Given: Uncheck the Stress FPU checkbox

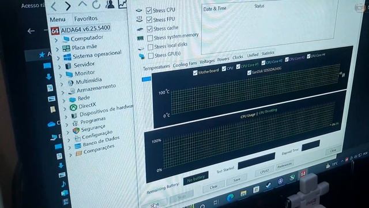Looking at the screenshot, I should (x=149, y=20).
